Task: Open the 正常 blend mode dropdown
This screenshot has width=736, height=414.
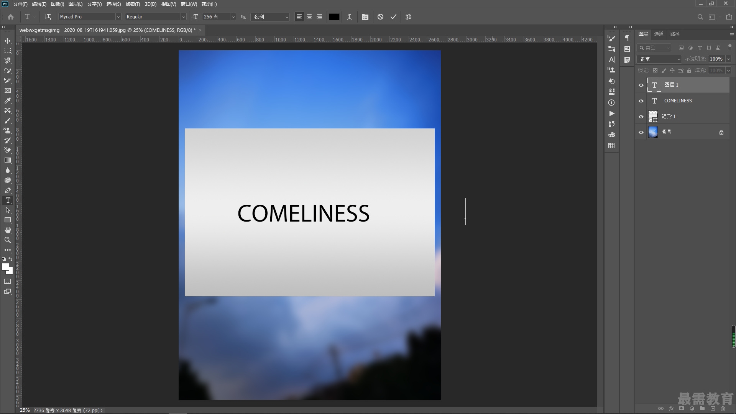Action: tap(659, 59)
